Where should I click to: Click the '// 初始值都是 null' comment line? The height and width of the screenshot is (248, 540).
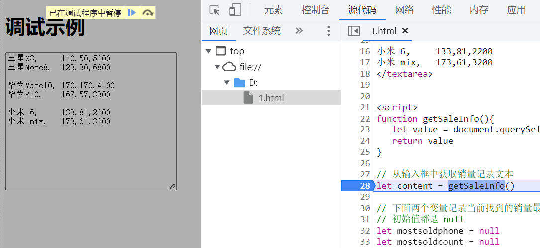point(420,220)
